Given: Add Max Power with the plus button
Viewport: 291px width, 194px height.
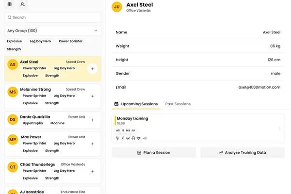Looking at the screenshot, I should click(93, 144).
